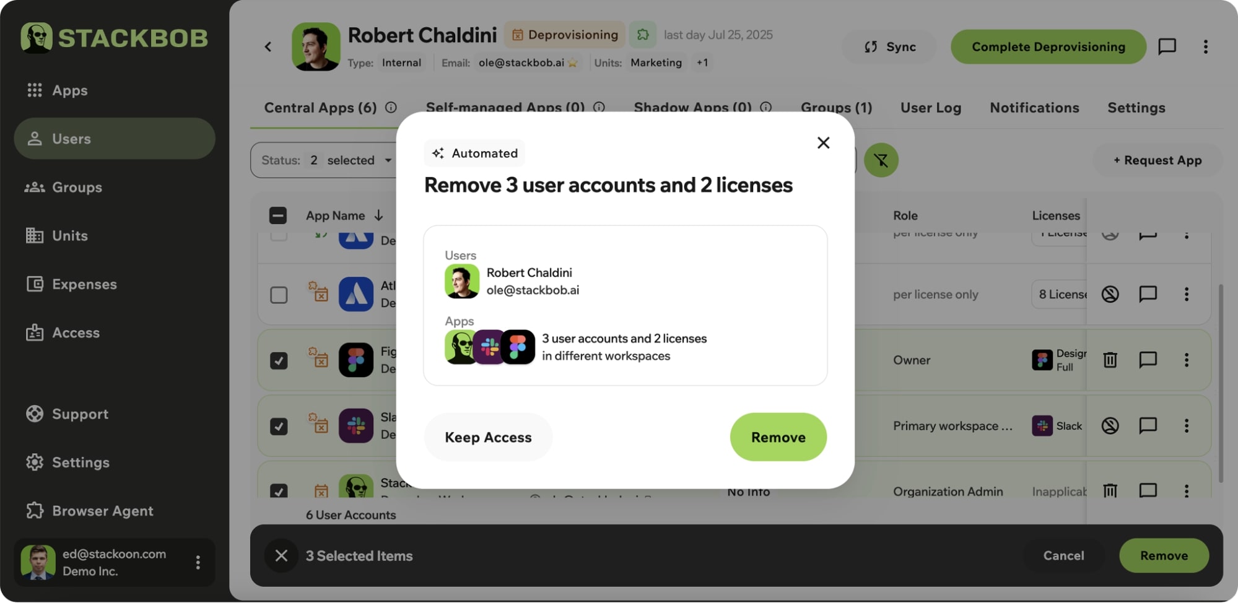Click the Marketing unit tag
The image size is (1238, 603).
(656, 63)
